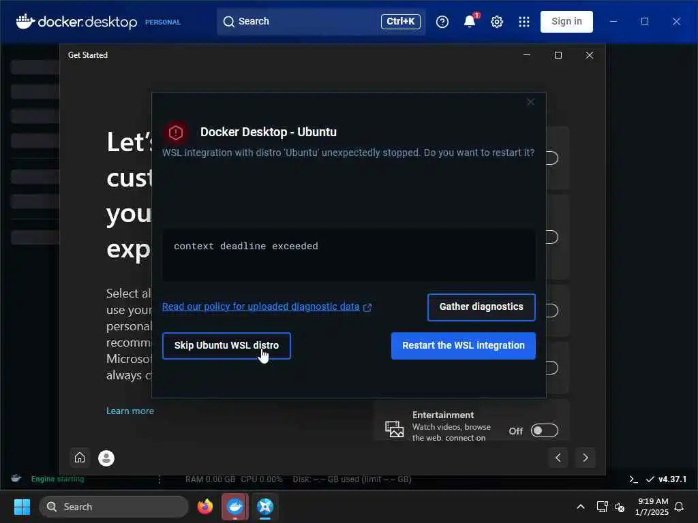The image size is (698, 523).
Task: Go to next page arrow
Action: [586, 458]
